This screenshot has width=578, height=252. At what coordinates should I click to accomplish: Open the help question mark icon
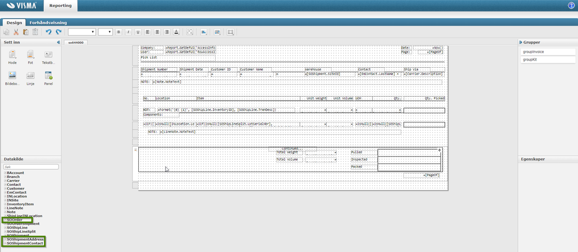[x=572, y=6]
